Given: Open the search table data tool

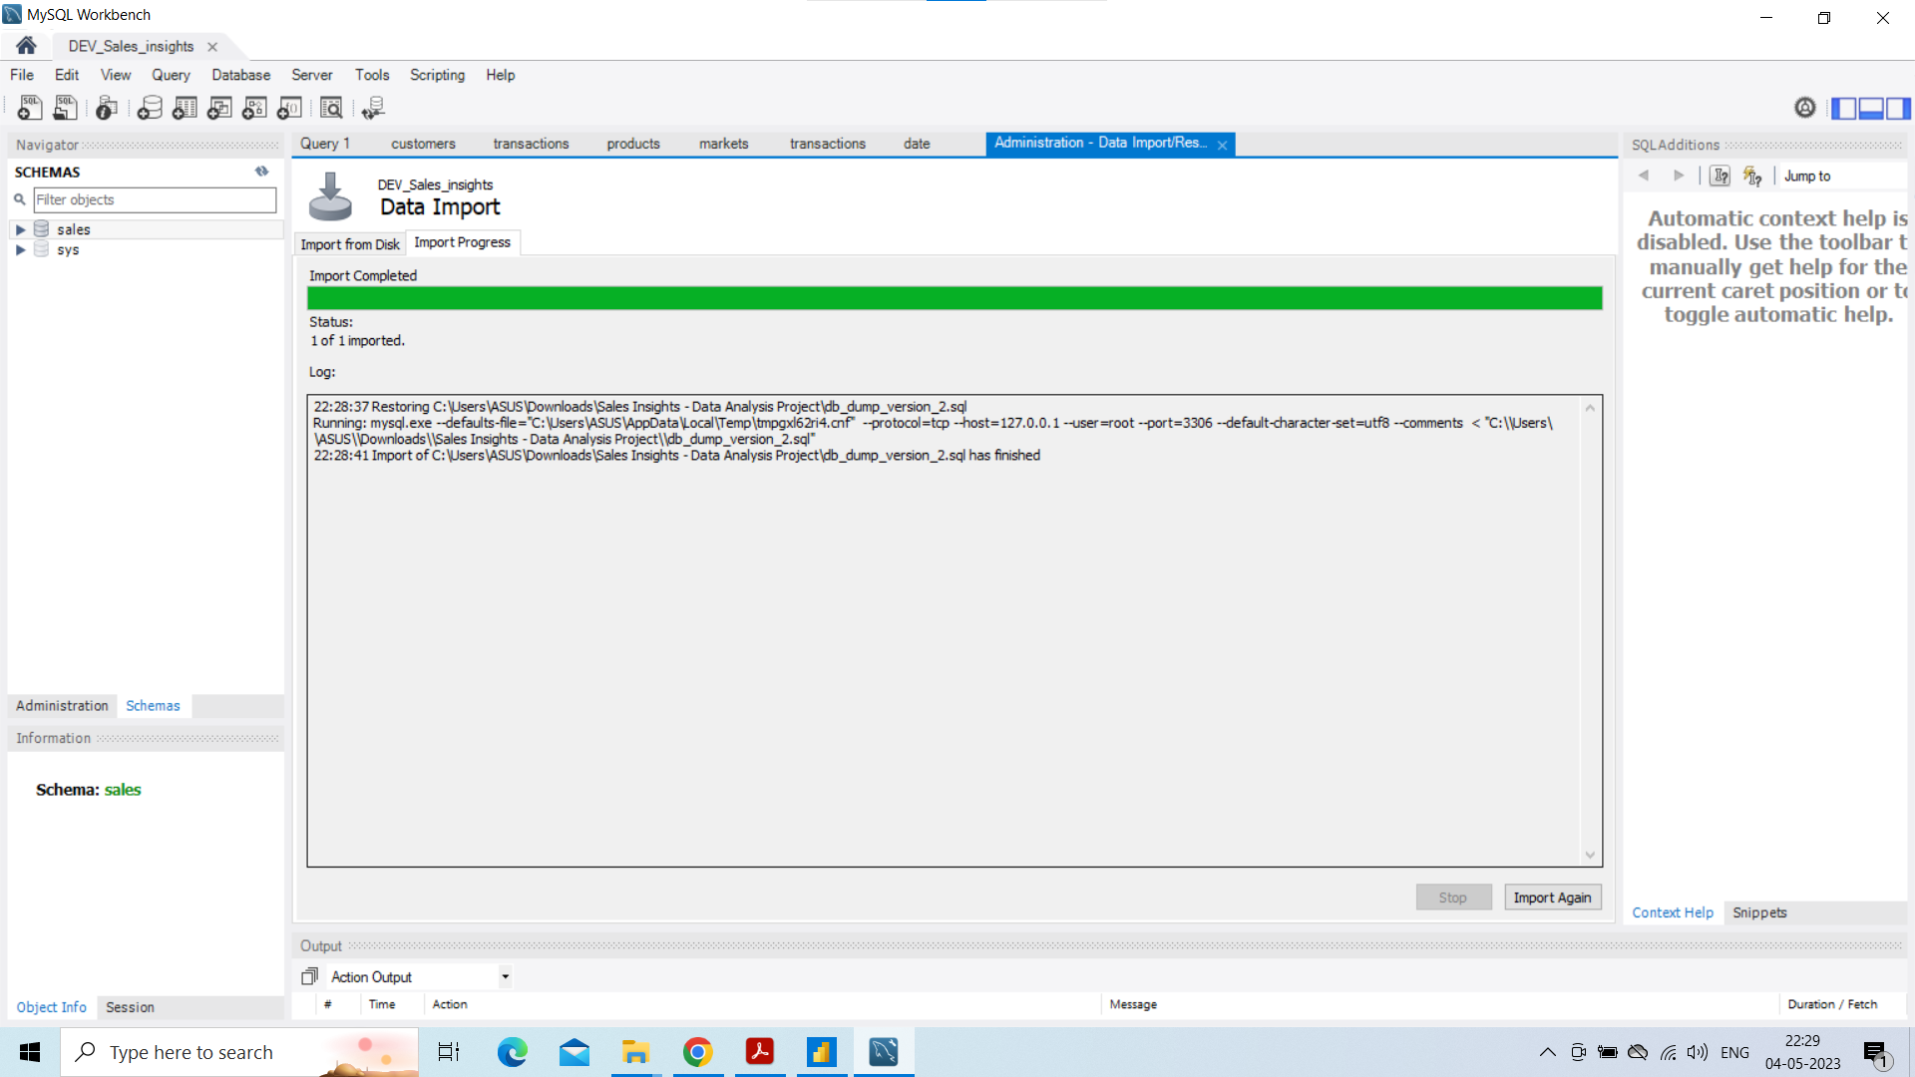Looking at the screenshot, I should (x=331, y=108).
